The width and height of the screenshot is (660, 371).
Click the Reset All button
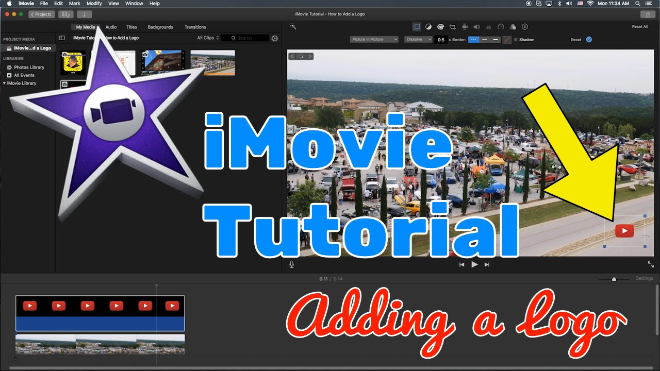coord(640,27)
